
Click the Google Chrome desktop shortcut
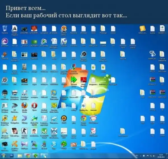pyautogui.click(x=83, y=118)
